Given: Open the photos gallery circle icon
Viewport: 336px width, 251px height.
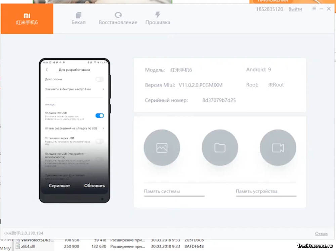Looking at the screenshot, I should click(x=162, y=148).
